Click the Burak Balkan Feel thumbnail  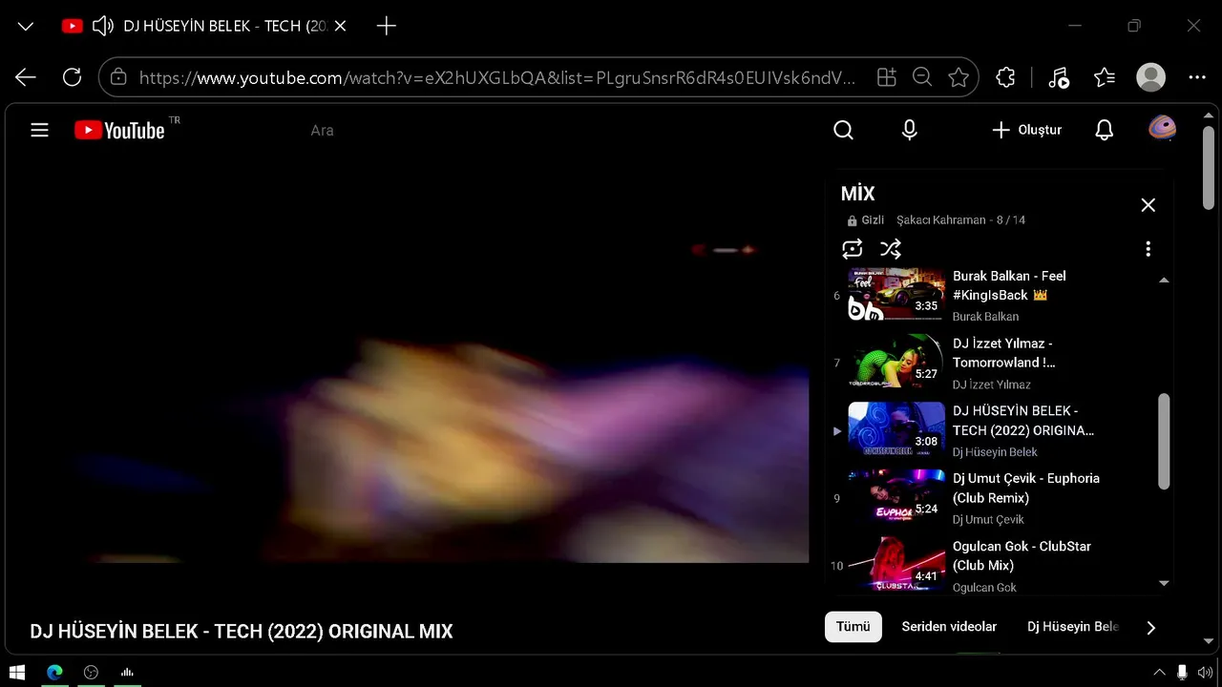(x=896, y=294)
